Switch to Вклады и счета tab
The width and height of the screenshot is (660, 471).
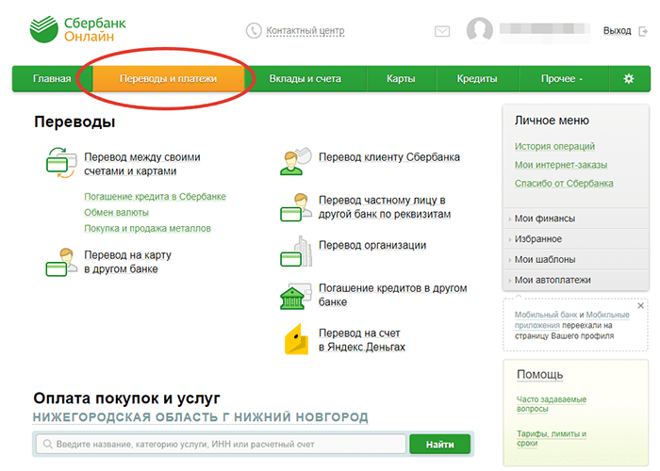[x=305, y=78]
